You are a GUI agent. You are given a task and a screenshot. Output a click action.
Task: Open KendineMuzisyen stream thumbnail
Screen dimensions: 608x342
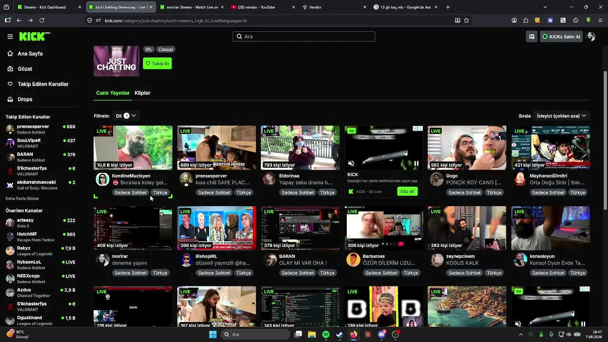(x=133, y=148)
